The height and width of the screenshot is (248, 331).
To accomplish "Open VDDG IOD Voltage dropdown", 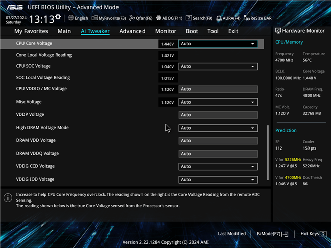I will (x=218, y=180).
